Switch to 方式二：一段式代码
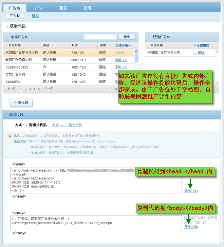 pos(67,125)
